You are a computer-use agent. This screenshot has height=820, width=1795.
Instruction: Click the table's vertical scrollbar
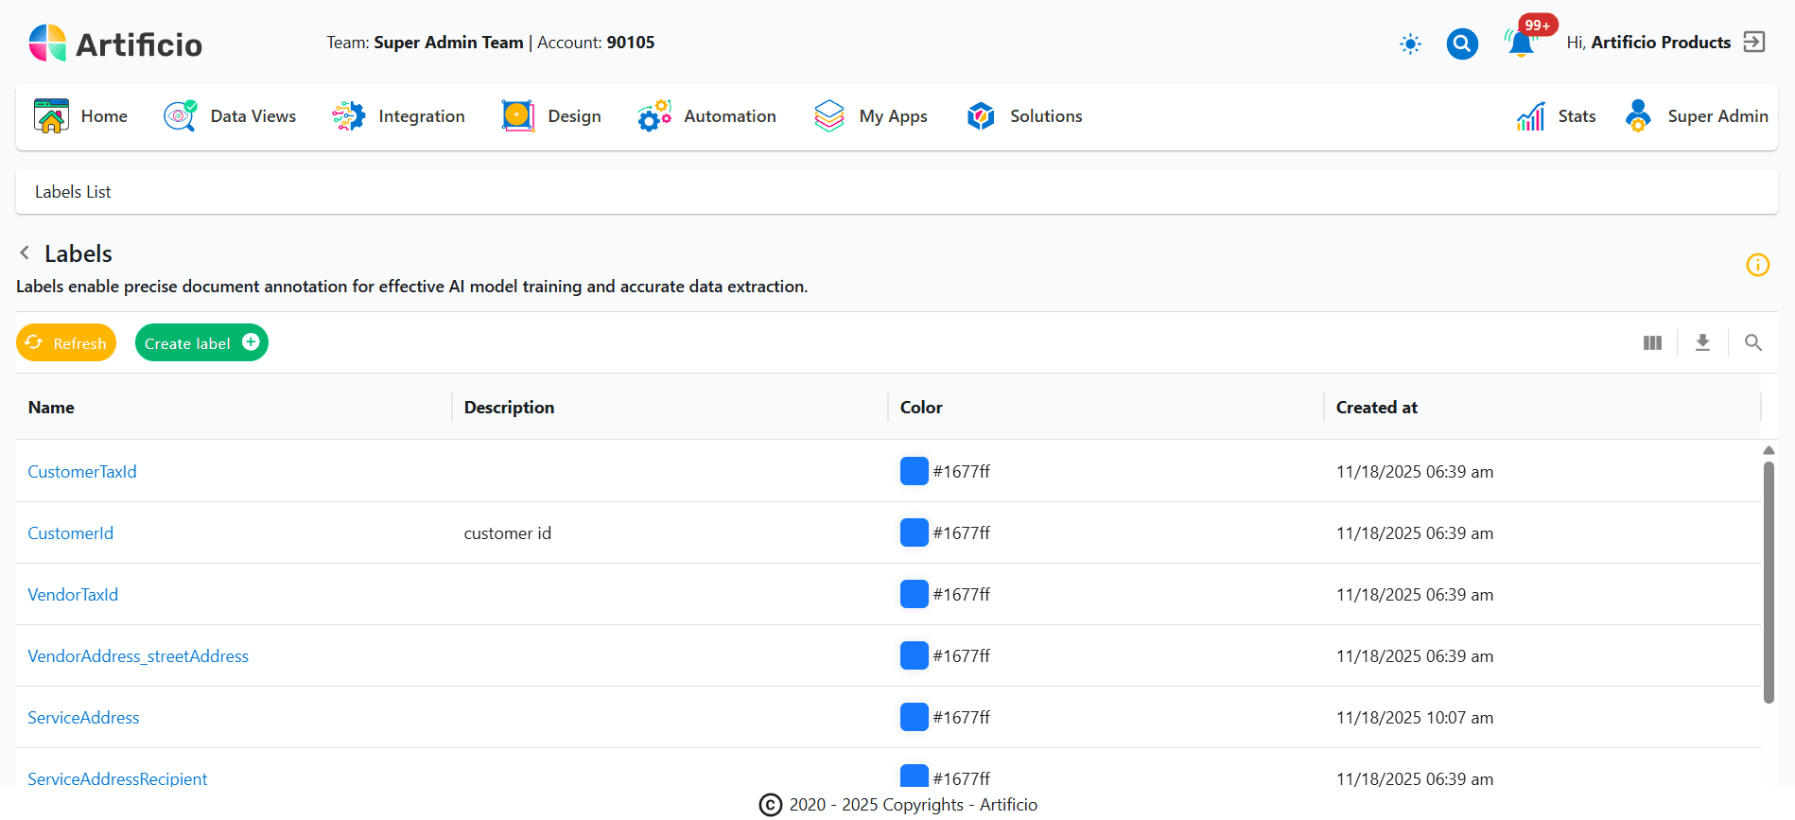click(1769, 582)
